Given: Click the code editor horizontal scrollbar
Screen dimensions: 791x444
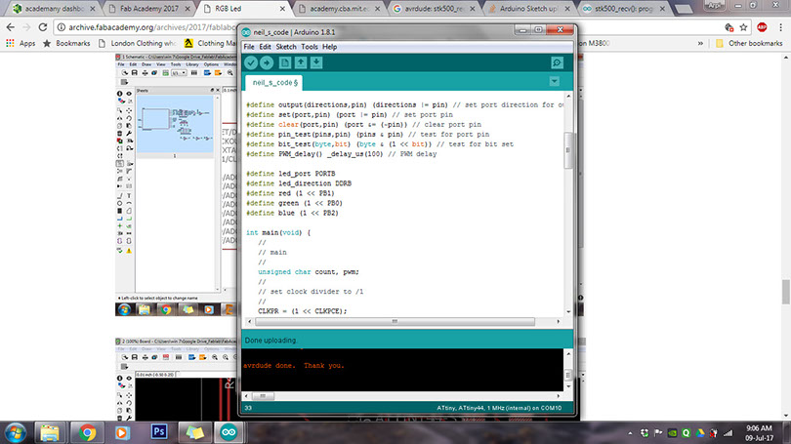Looking at the screenshot, I should (x=395, y=322).
